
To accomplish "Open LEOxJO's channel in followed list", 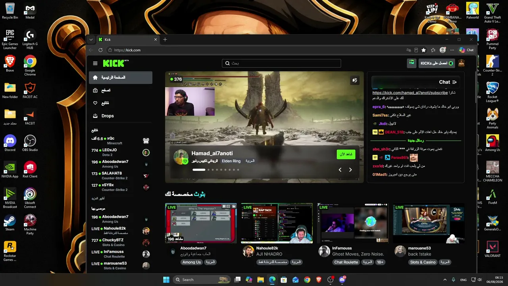I will click(x=121, y=152).
